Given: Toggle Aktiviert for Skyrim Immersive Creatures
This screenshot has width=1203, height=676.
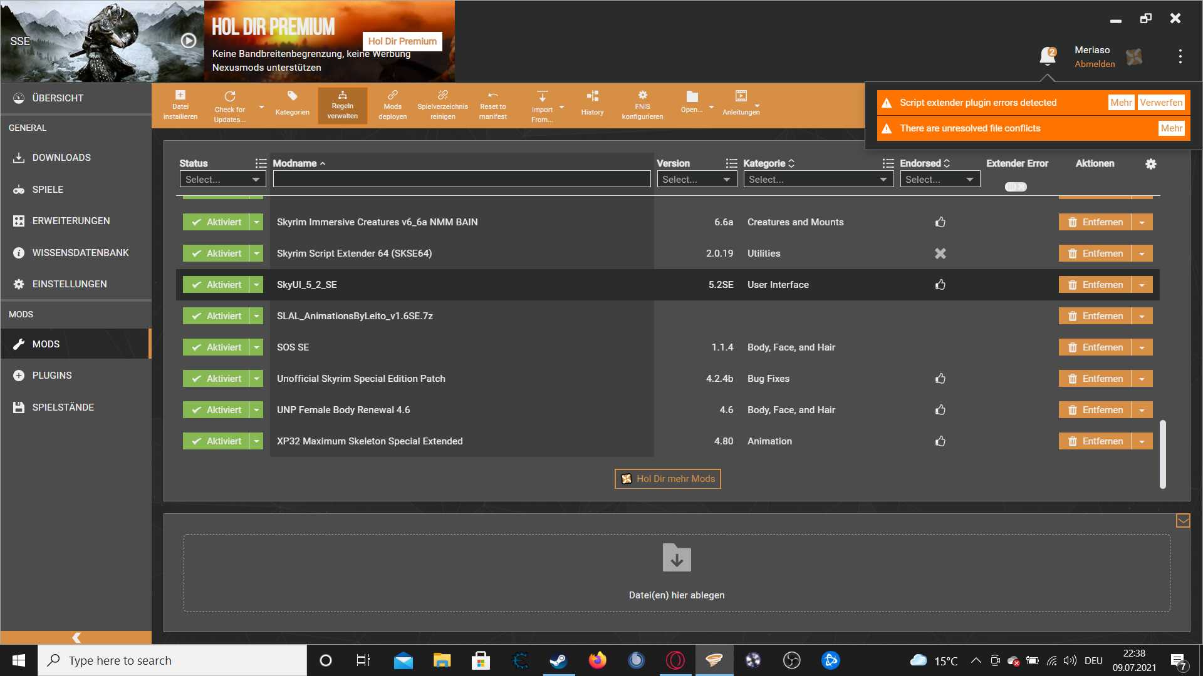Looking at the screenshot, I should (x=216, y=222).
